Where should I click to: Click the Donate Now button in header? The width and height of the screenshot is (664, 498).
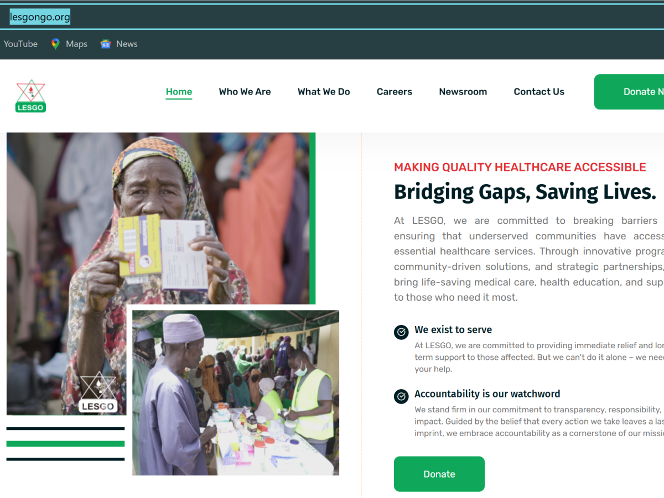pos(629,92)
